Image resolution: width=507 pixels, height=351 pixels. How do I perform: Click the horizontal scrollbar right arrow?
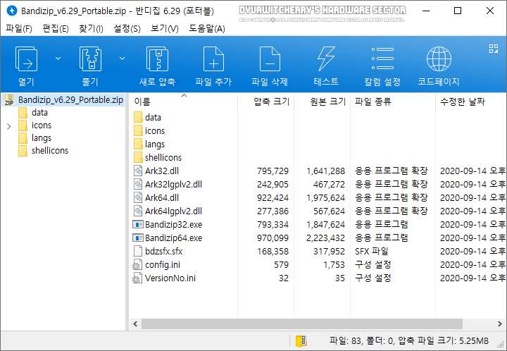point(499,324)
